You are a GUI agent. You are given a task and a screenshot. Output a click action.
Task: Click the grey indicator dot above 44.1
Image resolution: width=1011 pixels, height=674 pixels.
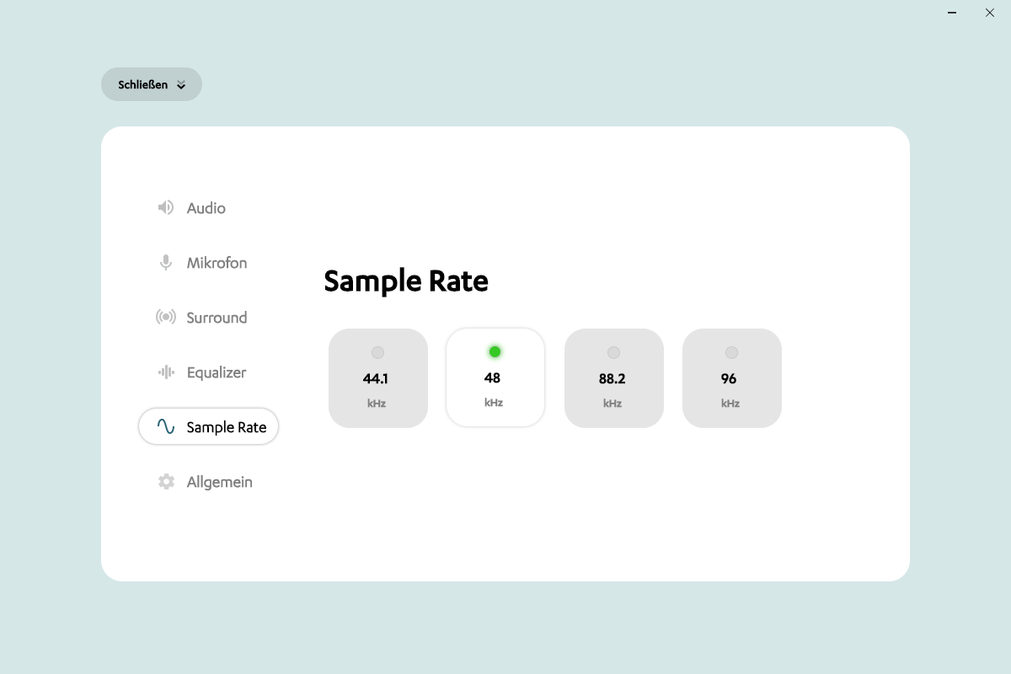point(377,352)
